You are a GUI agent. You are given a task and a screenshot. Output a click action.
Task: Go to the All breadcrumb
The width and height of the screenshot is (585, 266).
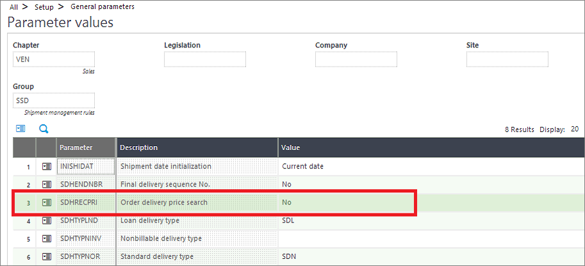(13, 6)
